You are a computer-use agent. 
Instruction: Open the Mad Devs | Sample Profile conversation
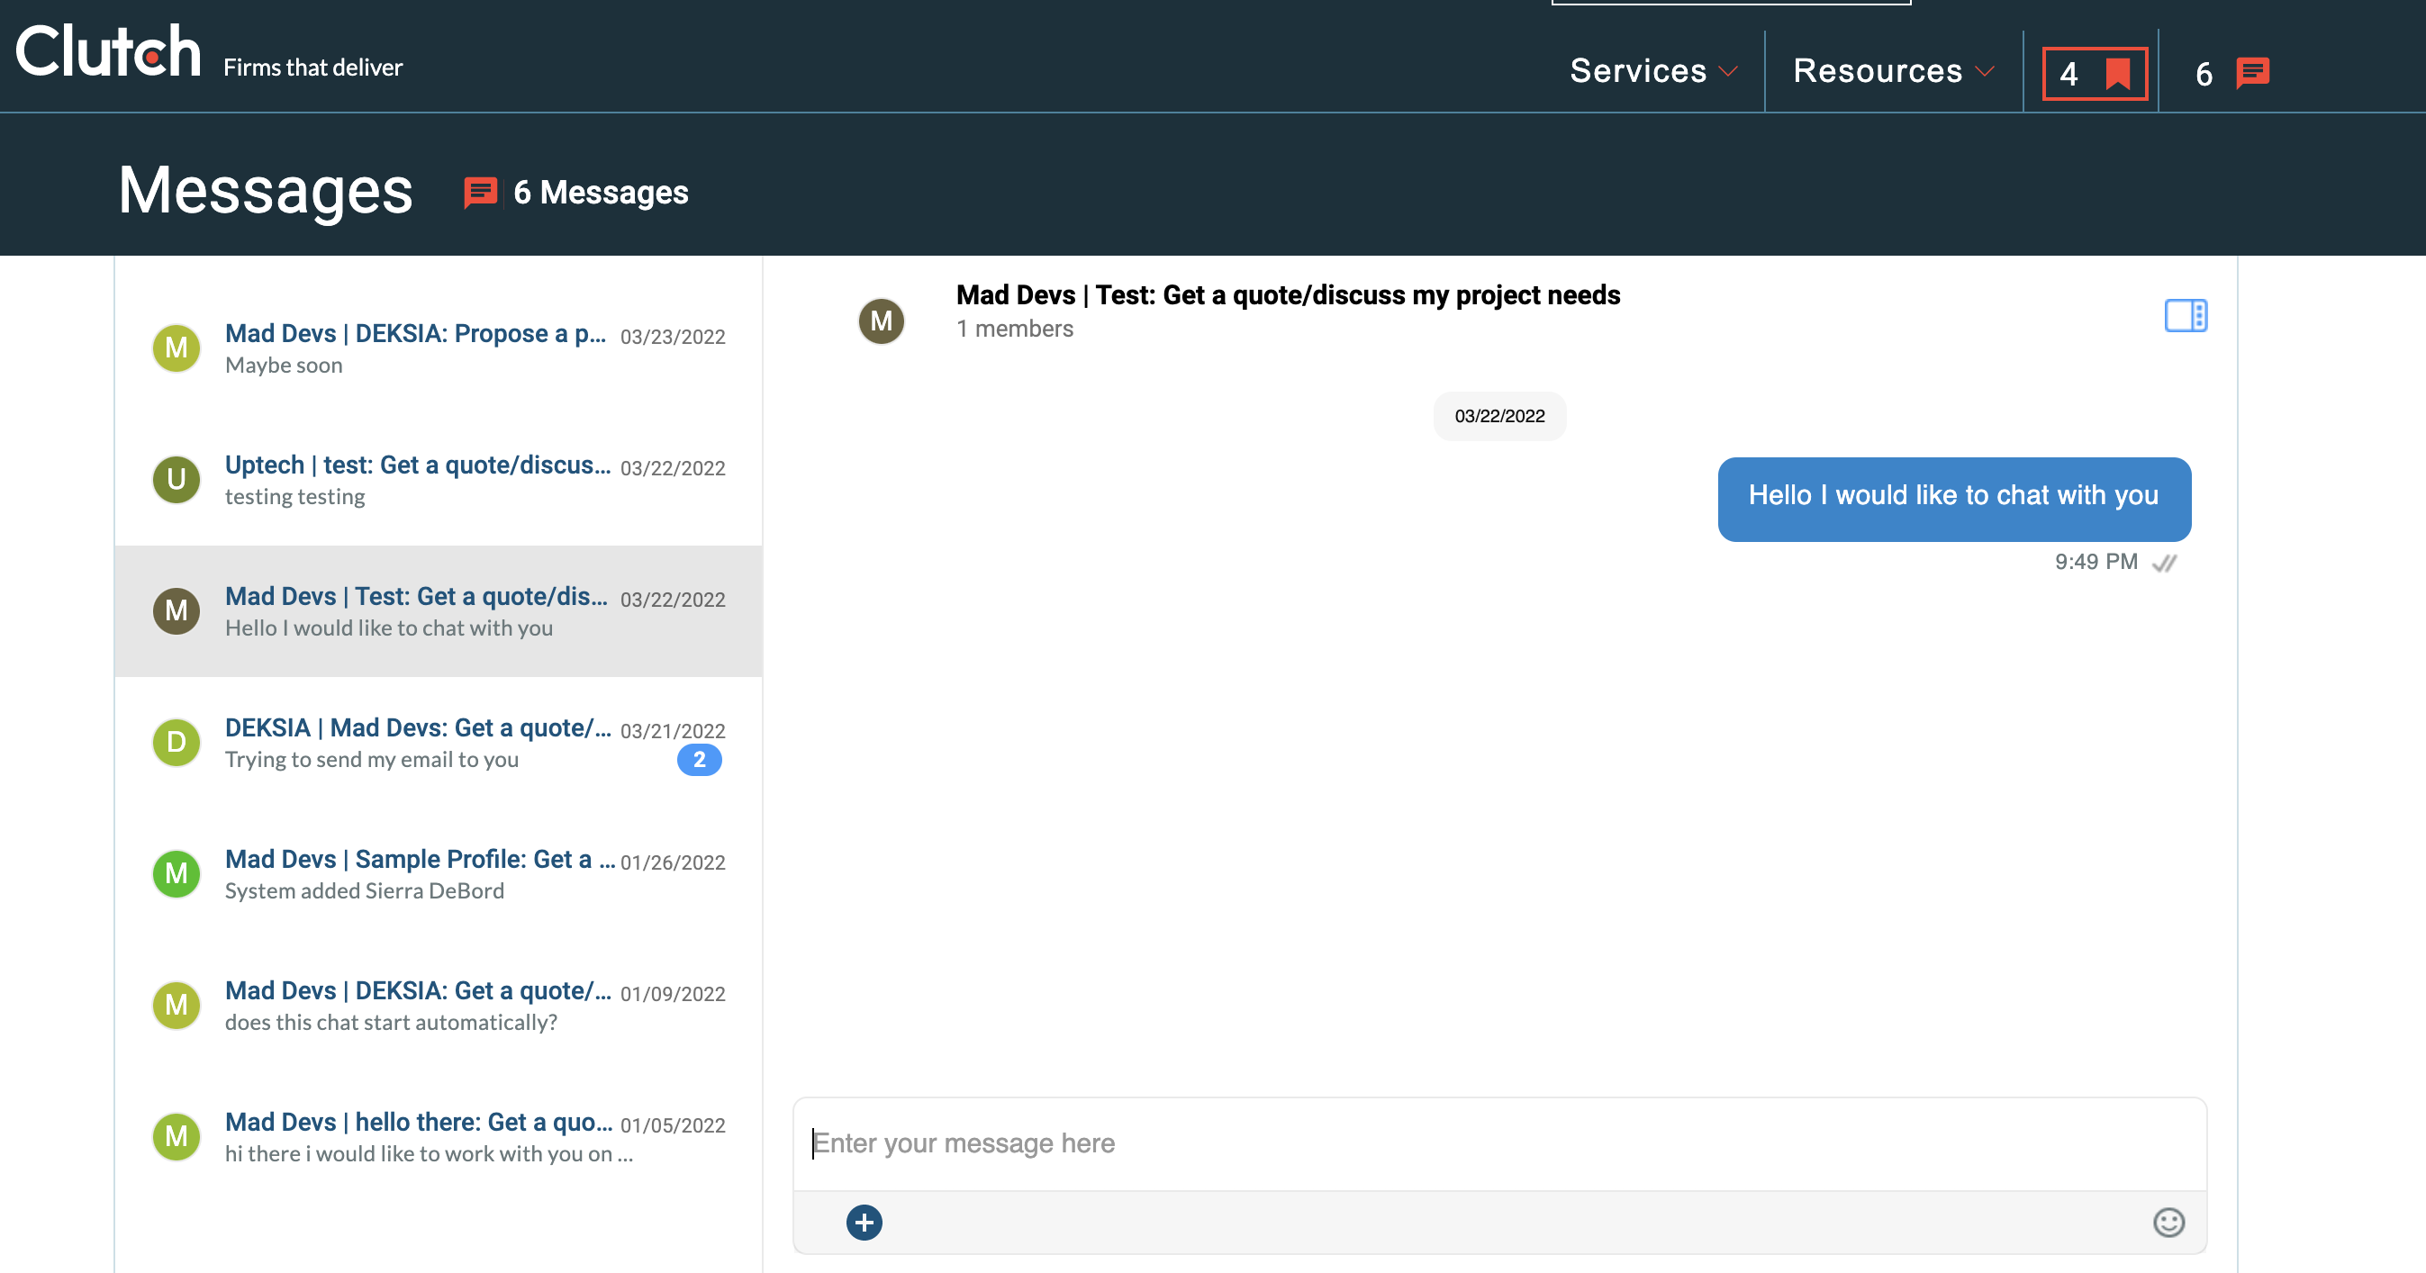tap(438, 874)
